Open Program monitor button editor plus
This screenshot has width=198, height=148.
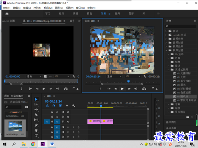157,89
